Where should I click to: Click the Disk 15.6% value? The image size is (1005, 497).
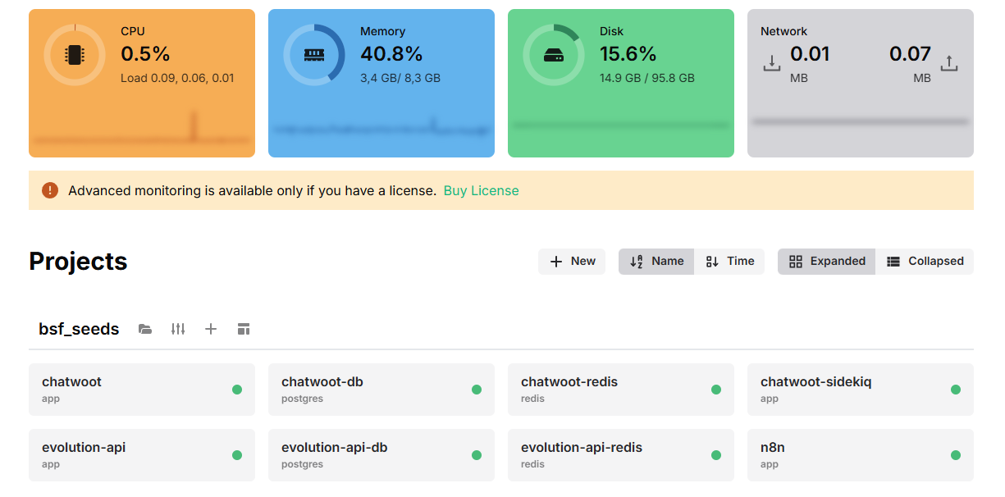[x=628, y=54]
